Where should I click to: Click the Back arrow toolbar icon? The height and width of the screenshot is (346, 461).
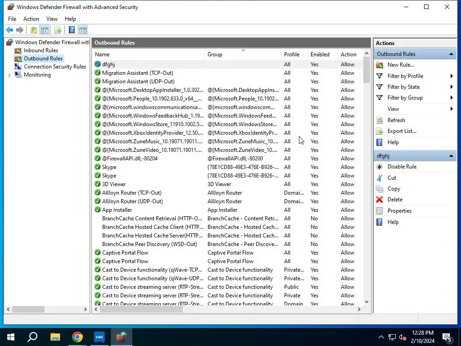(9, 30)
